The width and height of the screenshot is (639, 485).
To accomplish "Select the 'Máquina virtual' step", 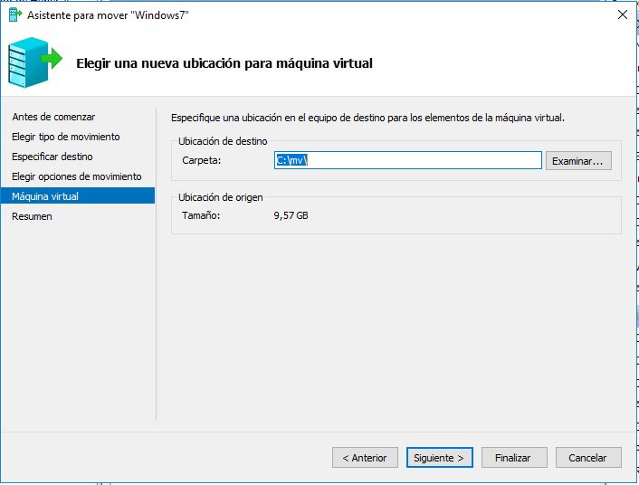I will click(x=78, y=196).
